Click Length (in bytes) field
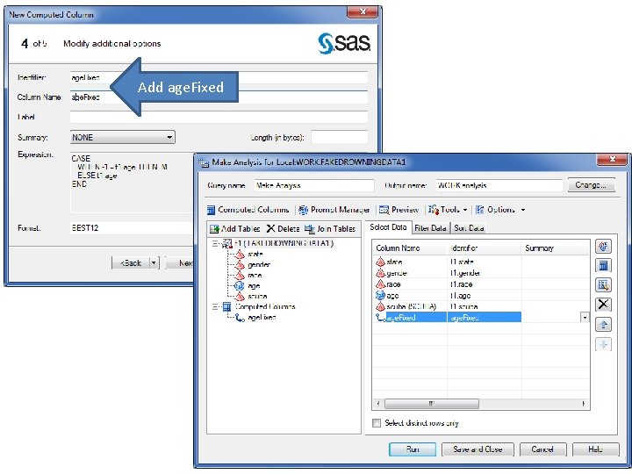The image size is (632, 474). point(340,137)
